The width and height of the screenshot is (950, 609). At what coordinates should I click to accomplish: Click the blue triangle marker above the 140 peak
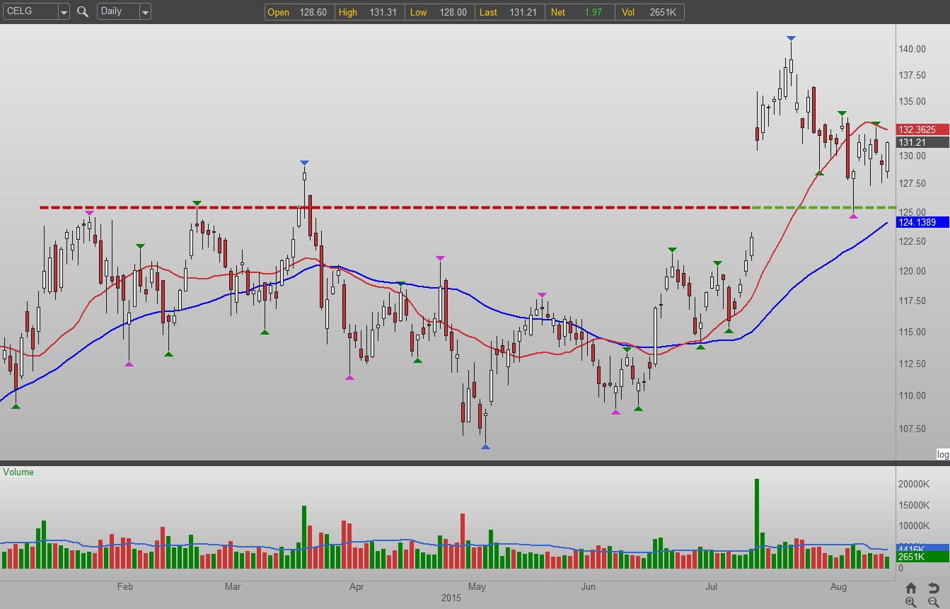[791, 38]
